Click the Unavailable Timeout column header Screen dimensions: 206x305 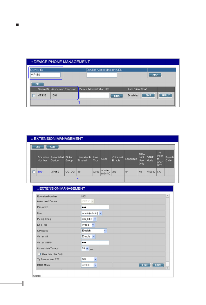(84, 159)
